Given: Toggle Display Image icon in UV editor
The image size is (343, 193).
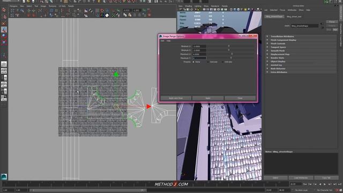Looking at the screenshot, I should (86, 11).
